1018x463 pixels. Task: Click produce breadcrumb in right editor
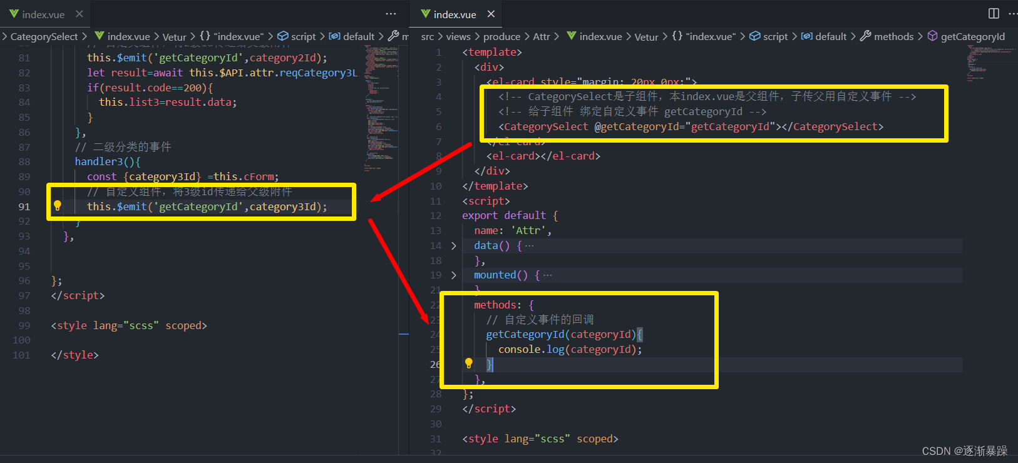pyautogui.click(x=501, y=36)
